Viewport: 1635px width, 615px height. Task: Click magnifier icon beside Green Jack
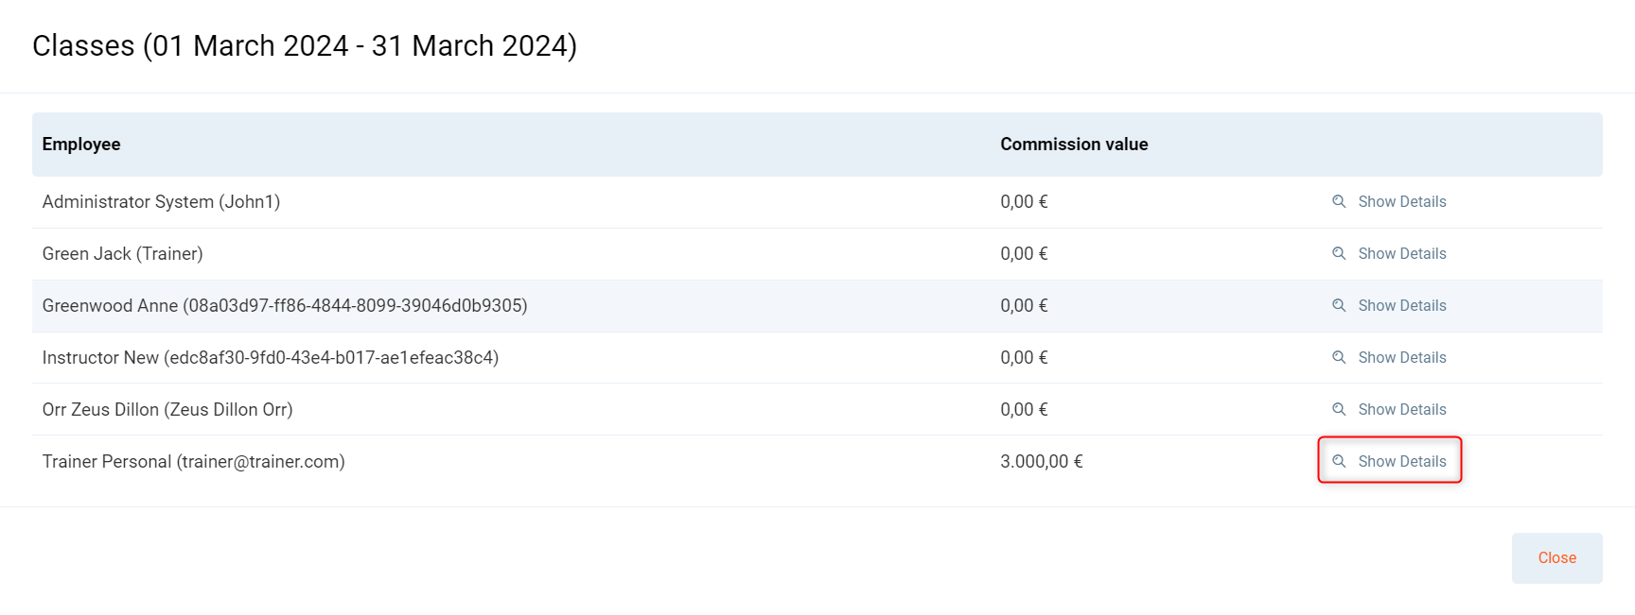click(1339, 253)
